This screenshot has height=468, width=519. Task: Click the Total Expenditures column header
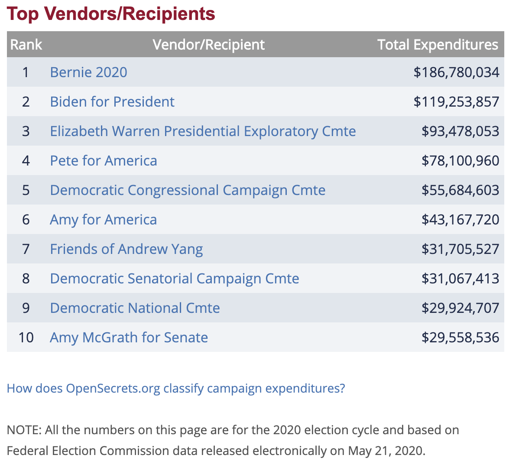[x=438, y=45]
